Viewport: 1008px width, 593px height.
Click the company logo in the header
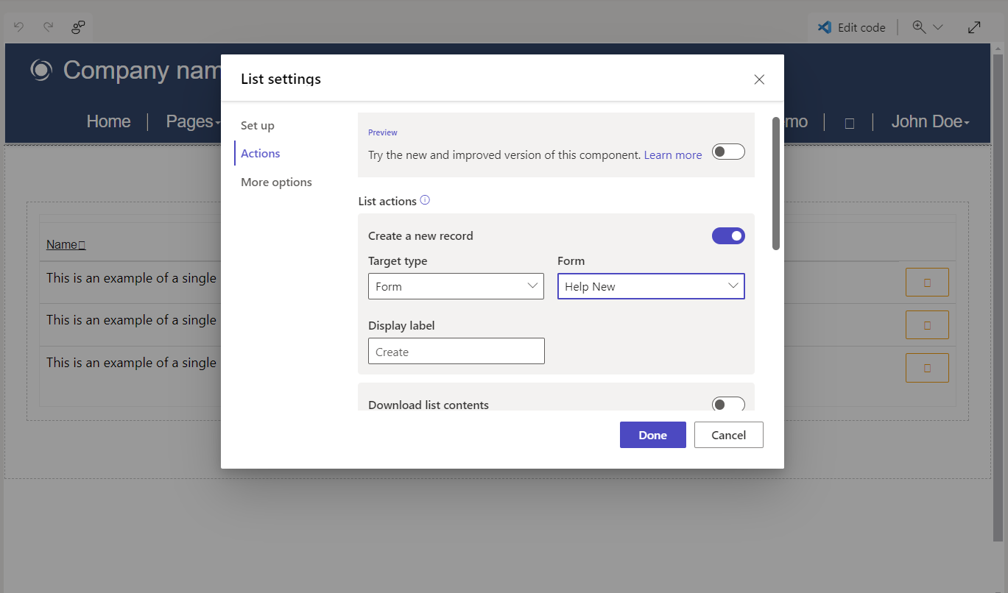click(40, 70)
